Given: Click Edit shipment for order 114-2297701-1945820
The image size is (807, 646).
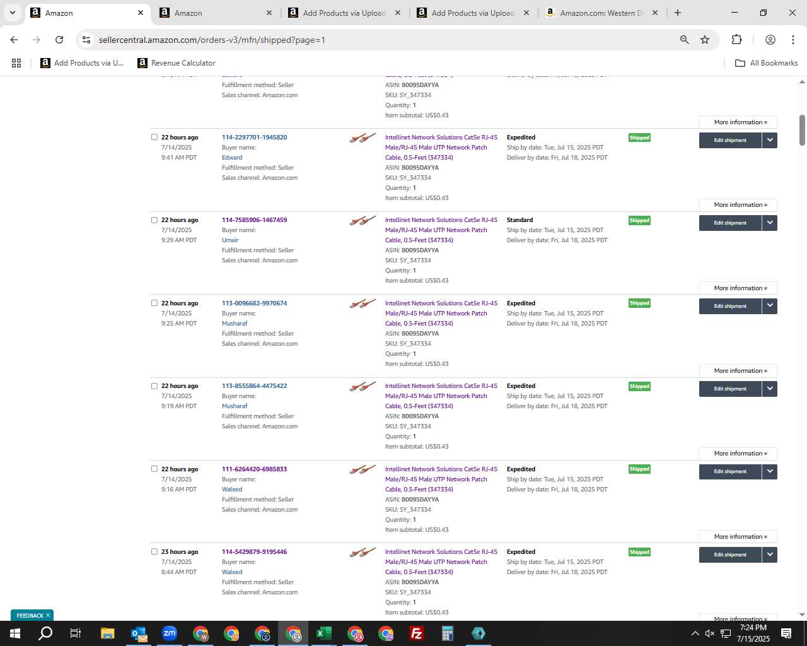Looking at the screenshot, I should click(730, 140).
